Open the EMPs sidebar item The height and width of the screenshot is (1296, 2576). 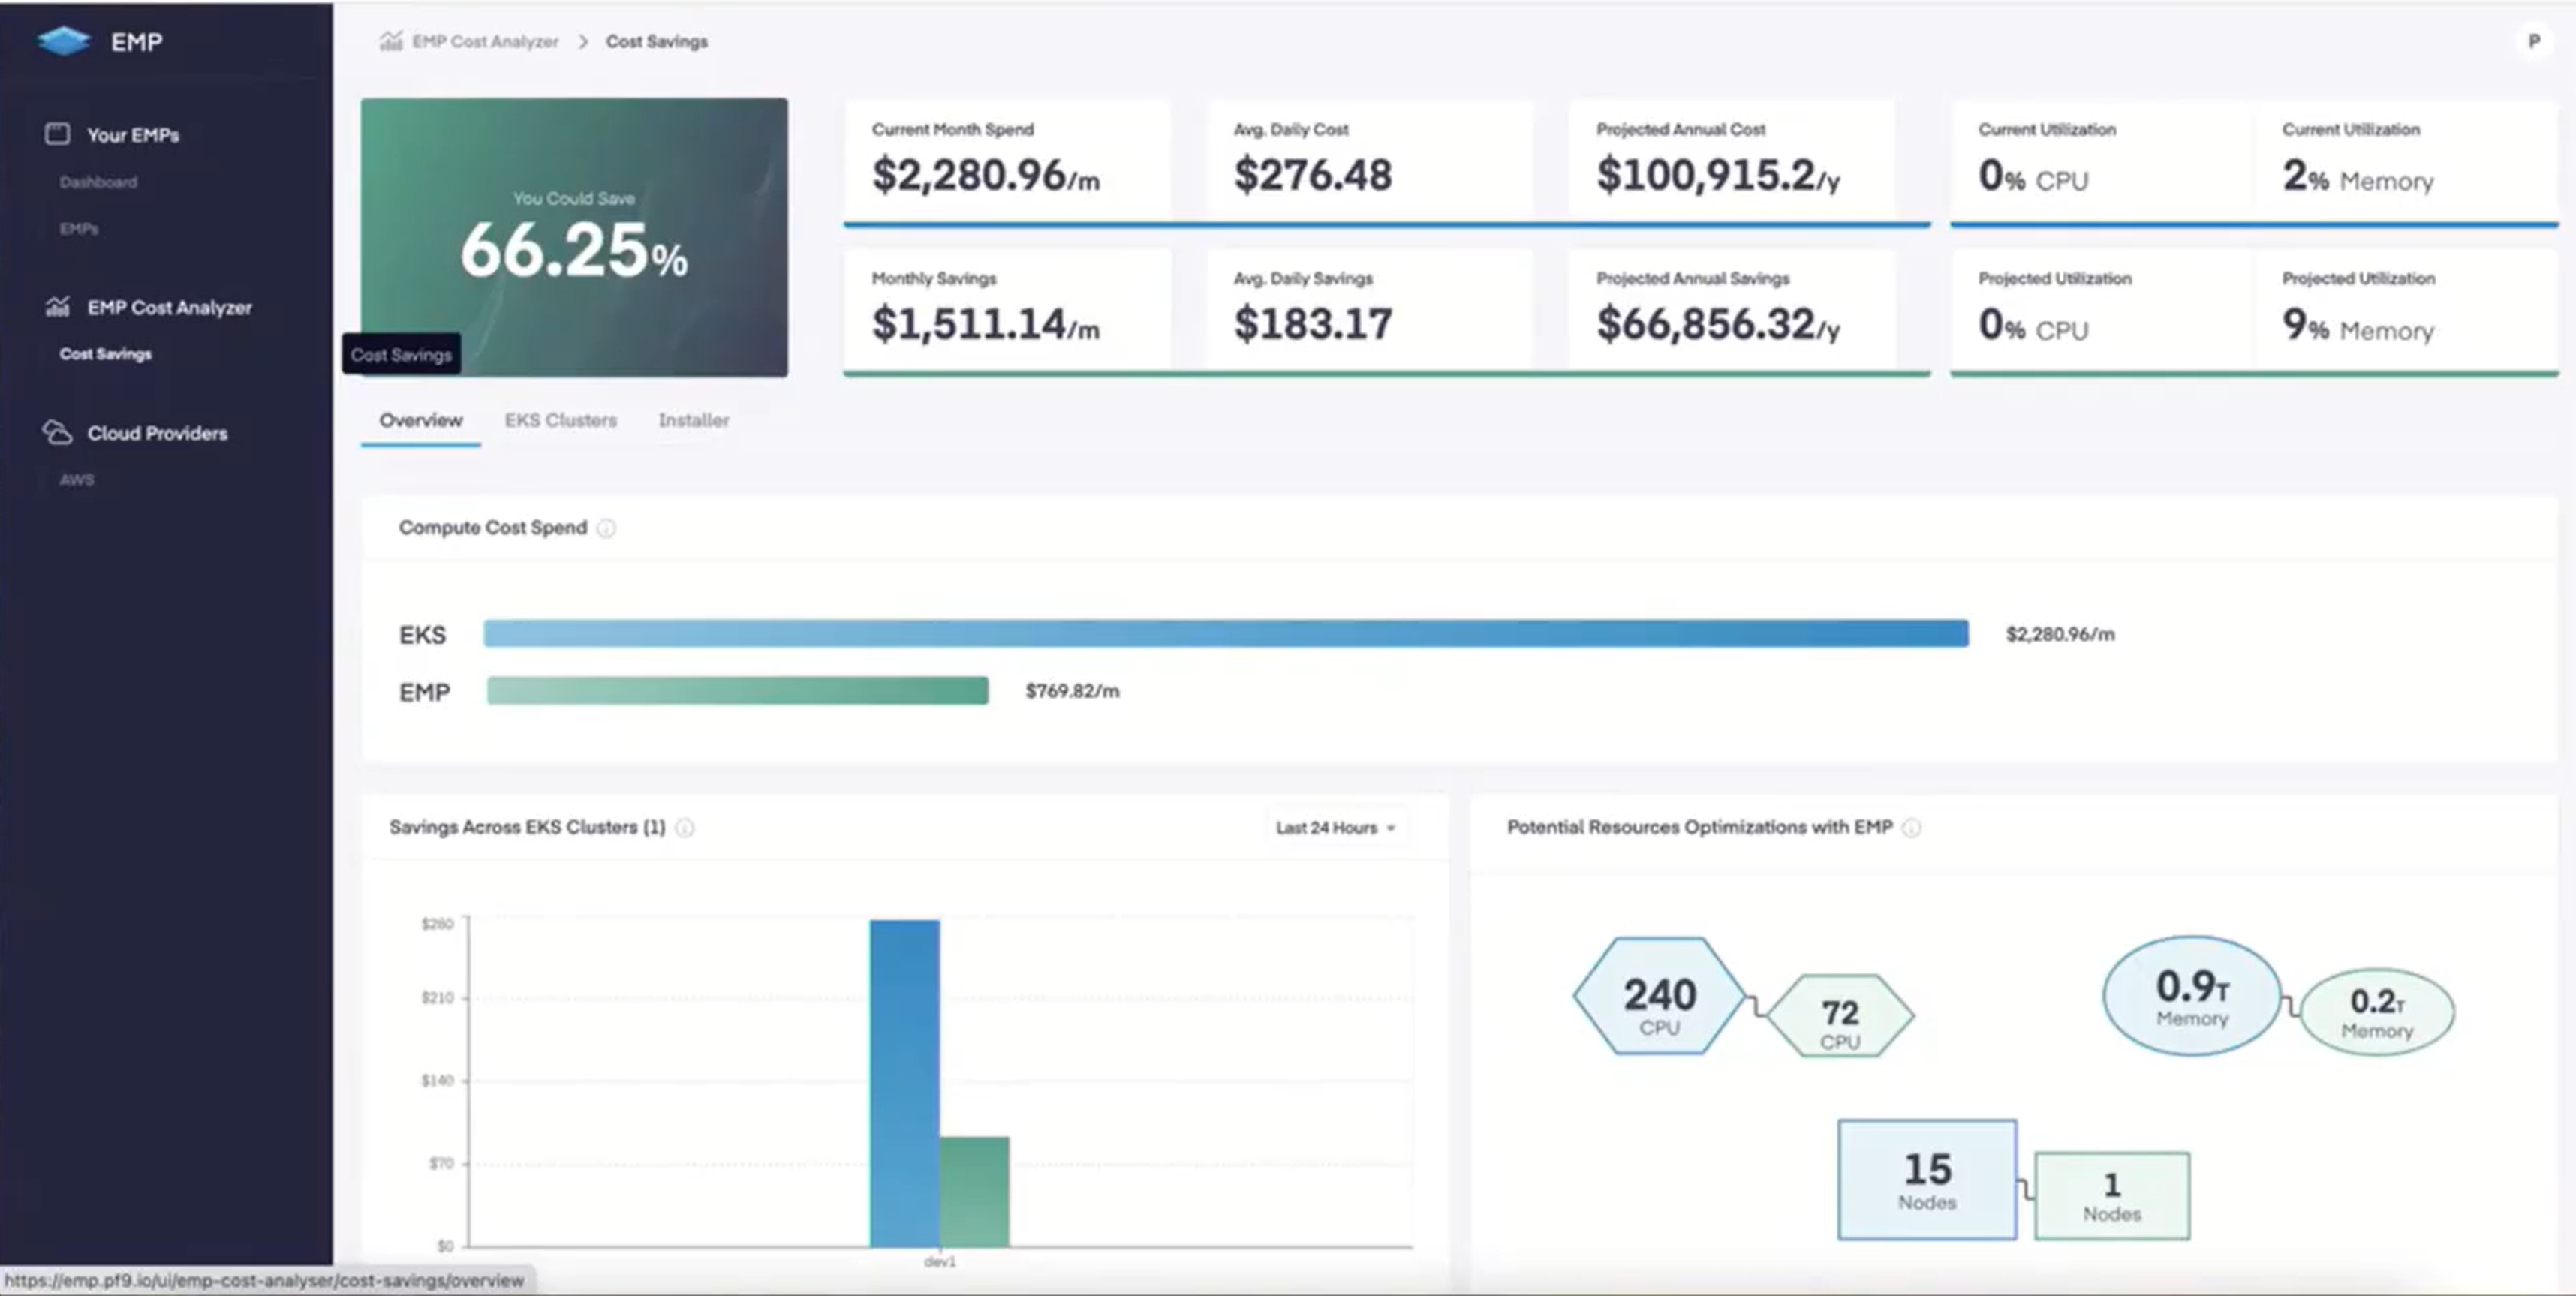click(x=79, y=229)
